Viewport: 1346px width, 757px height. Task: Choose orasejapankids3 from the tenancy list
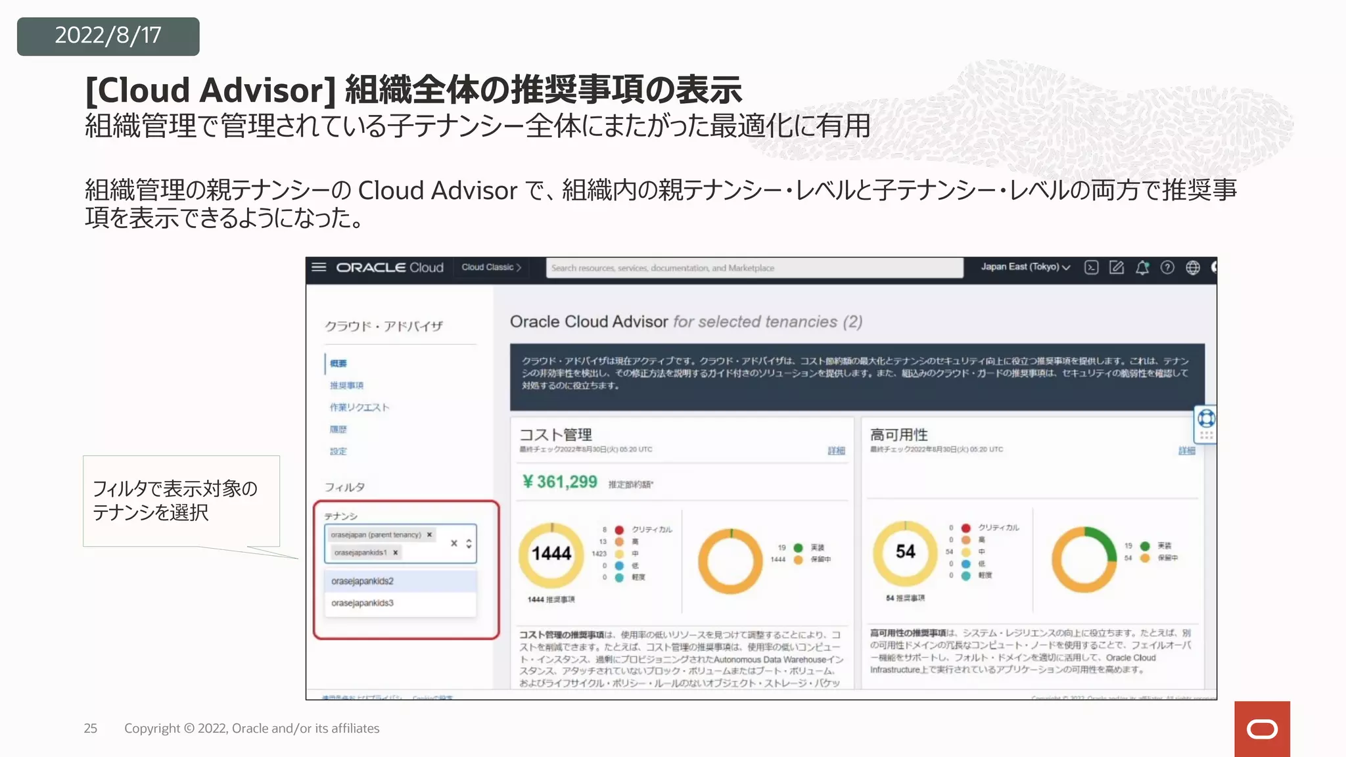400,603
